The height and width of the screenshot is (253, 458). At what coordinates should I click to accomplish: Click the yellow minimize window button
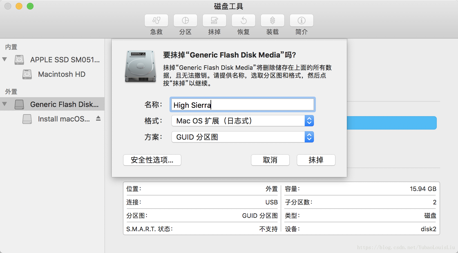pyautogui.click(x=19, y=6)
